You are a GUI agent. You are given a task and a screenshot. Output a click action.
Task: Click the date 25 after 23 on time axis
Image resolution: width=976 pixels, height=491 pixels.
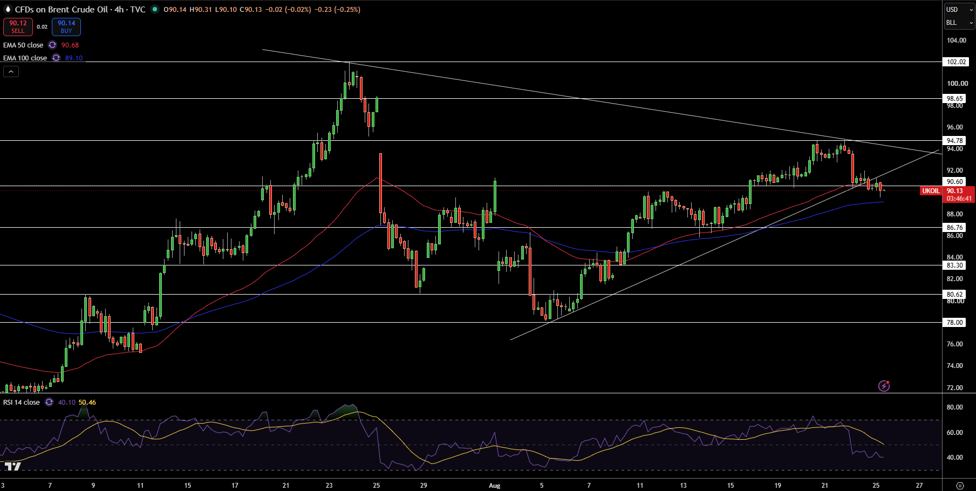tap(377, 486)
